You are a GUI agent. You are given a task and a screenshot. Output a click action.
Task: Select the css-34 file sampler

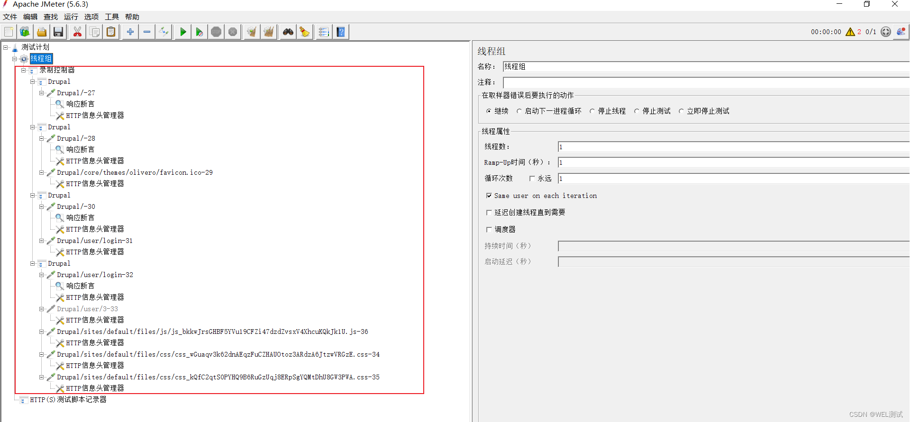coord(218,354)
